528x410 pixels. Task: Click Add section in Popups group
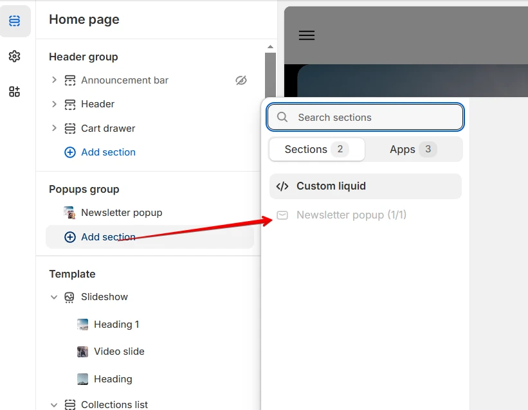tap(150, 237)
